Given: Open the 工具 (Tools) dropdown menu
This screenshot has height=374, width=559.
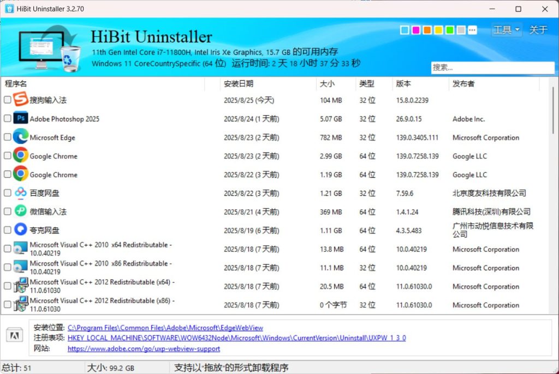Looking at the screenshot, I should pyautogui.click(x=506, y=30).
